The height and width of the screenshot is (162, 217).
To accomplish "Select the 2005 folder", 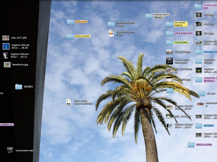I will [170, 90].
